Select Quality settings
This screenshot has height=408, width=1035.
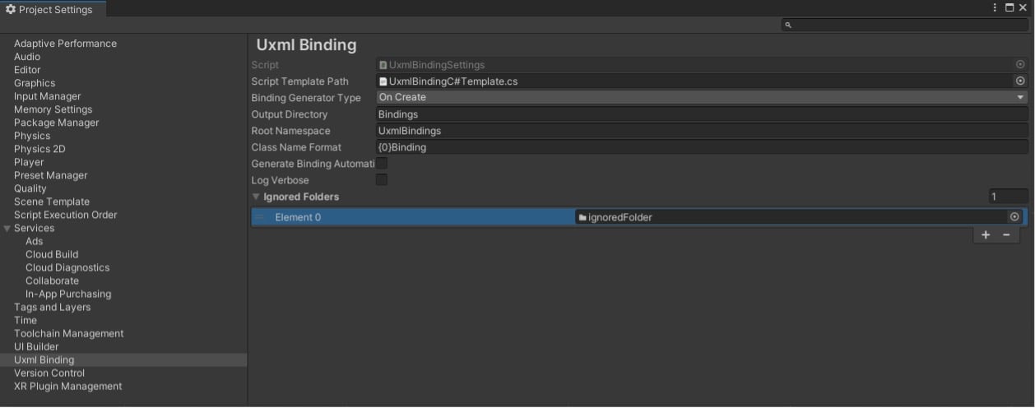point(30,188)
